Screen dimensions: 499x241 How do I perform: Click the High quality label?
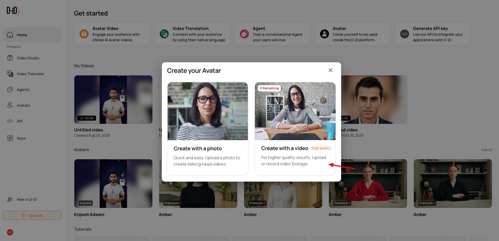coord(321,148)
